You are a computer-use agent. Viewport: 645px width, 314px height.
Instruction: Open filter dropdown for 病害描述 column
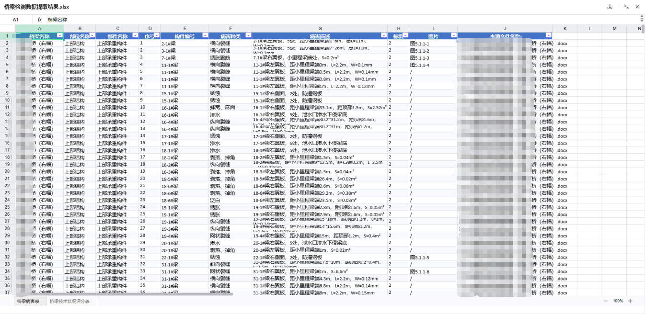click(383, 36)
